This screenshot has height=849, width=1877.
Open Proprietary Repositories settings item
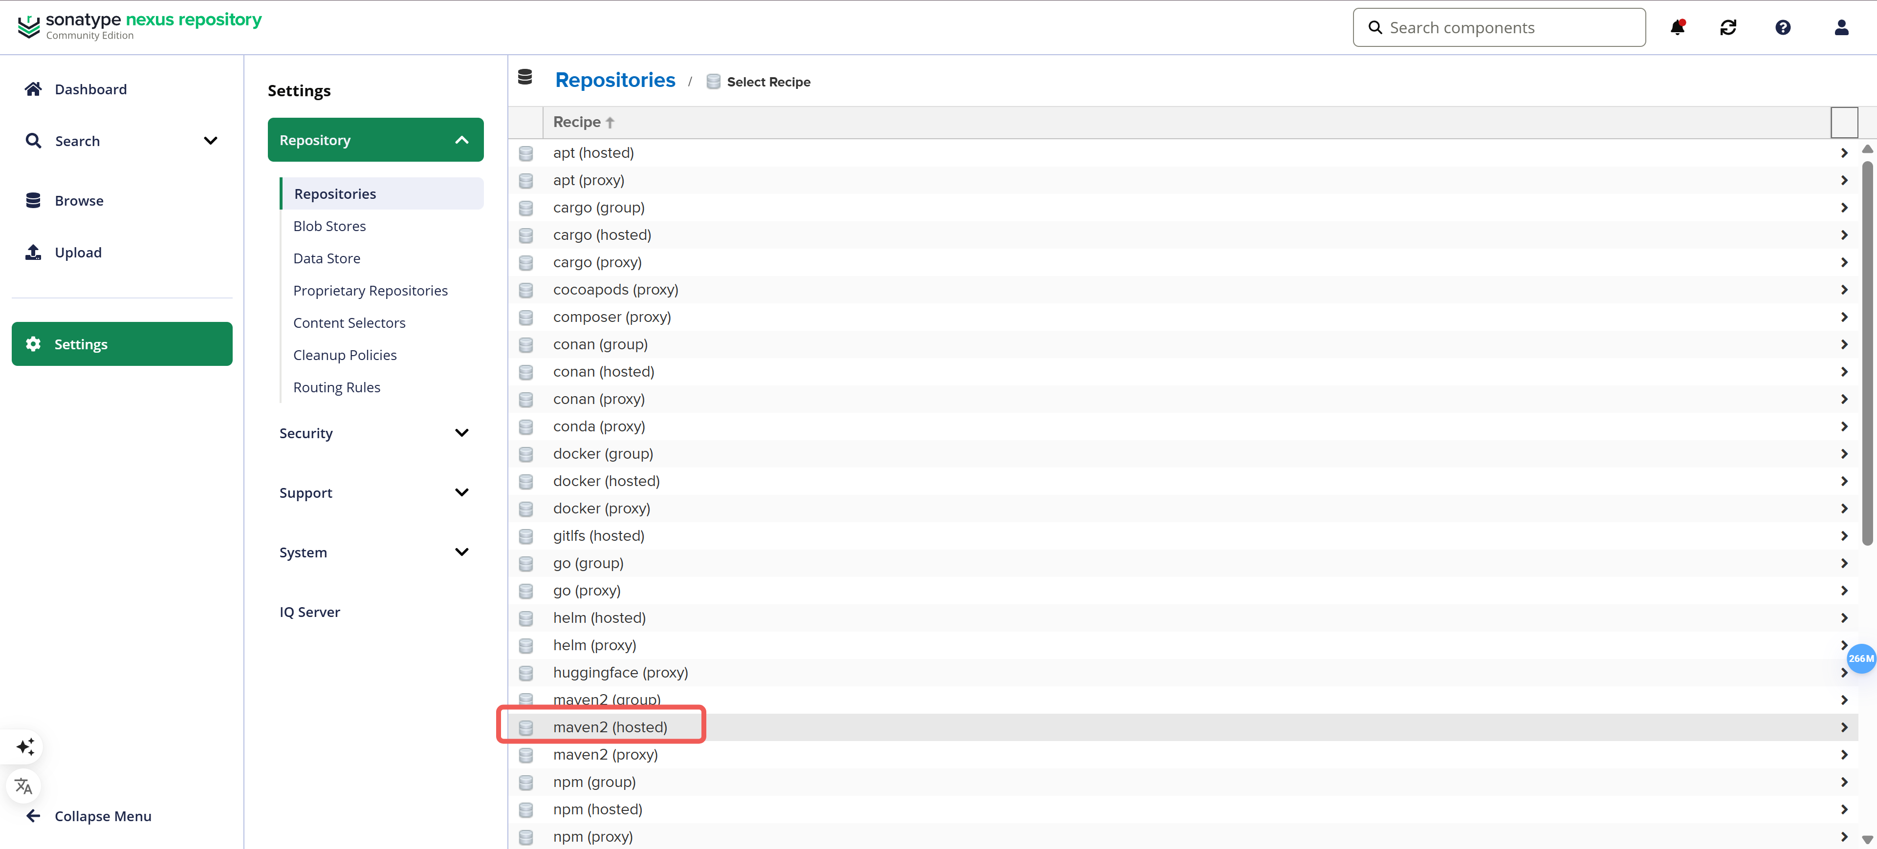370,291
